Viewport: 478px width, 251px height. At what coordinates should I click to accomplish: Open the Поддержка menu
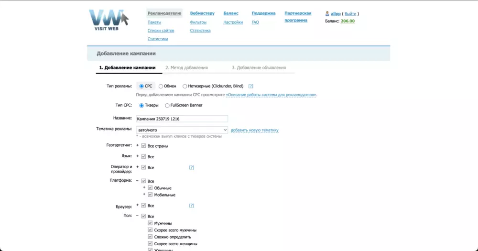[263, 13]
